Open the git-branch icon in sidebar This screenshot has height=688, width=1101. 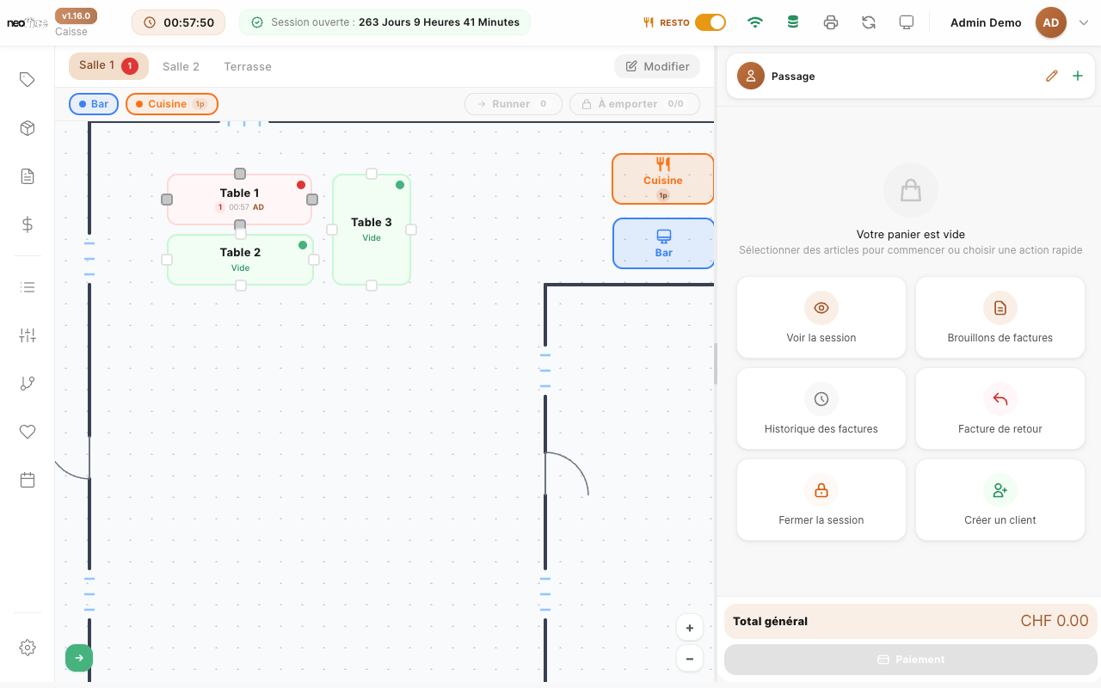[x=28, y=384]
